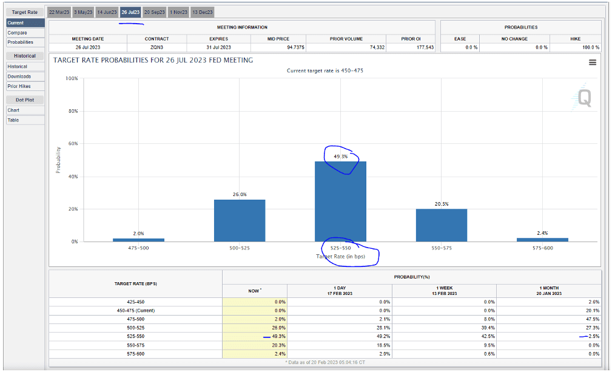This screenshot has width=612, height=372.
Task: Switch to the 1 Nov23 meeting tab
Action: pos(178,12)
